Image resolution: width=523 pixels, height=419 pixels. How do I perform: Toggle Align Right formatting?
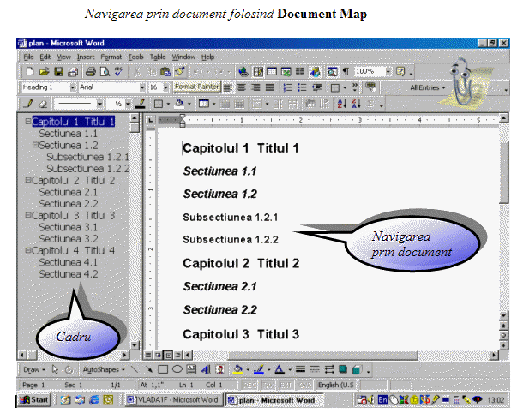point(255,87)
